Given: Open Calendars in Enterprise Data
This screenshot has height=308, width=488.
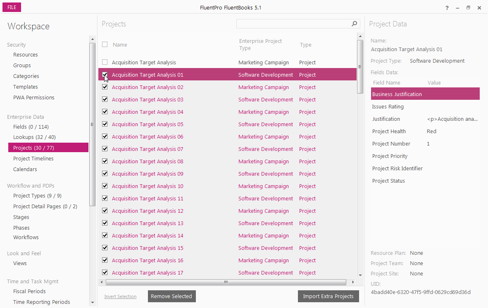Looking at the screenshot, I should pos(25,169).
